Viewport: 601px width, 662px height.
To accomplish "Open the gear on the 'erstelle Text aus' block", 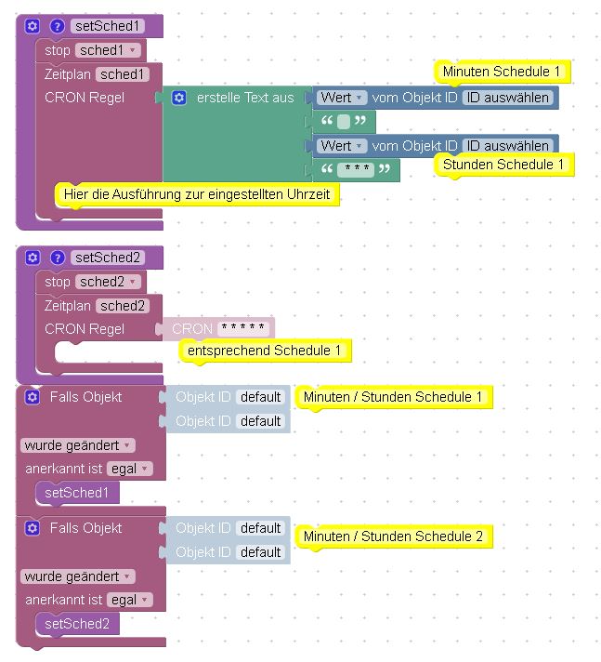I will 179,98.
